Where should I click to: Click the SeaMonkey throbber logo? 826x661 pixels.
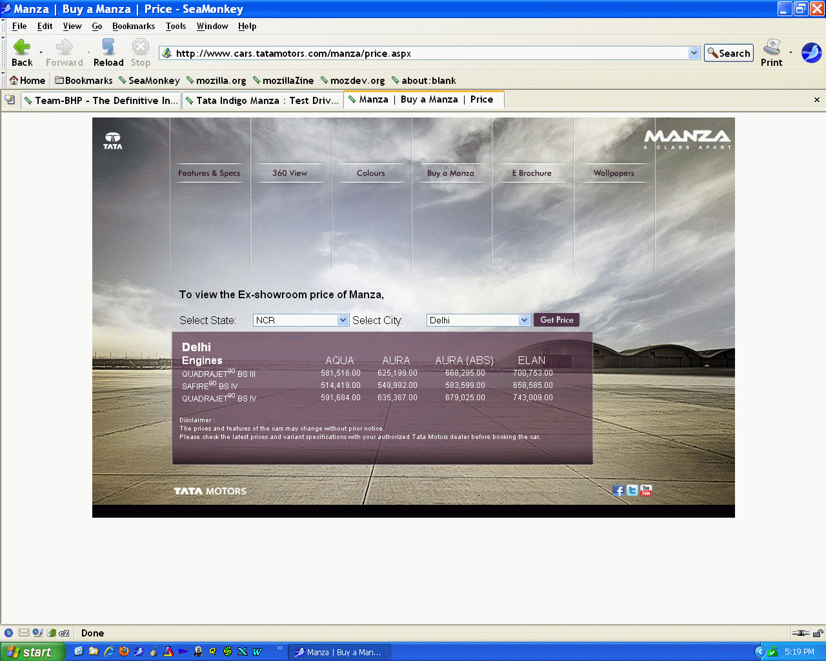click(x=811, y=53)
